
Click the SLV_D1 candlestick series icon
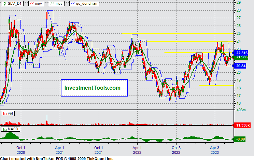coord(4,3)
